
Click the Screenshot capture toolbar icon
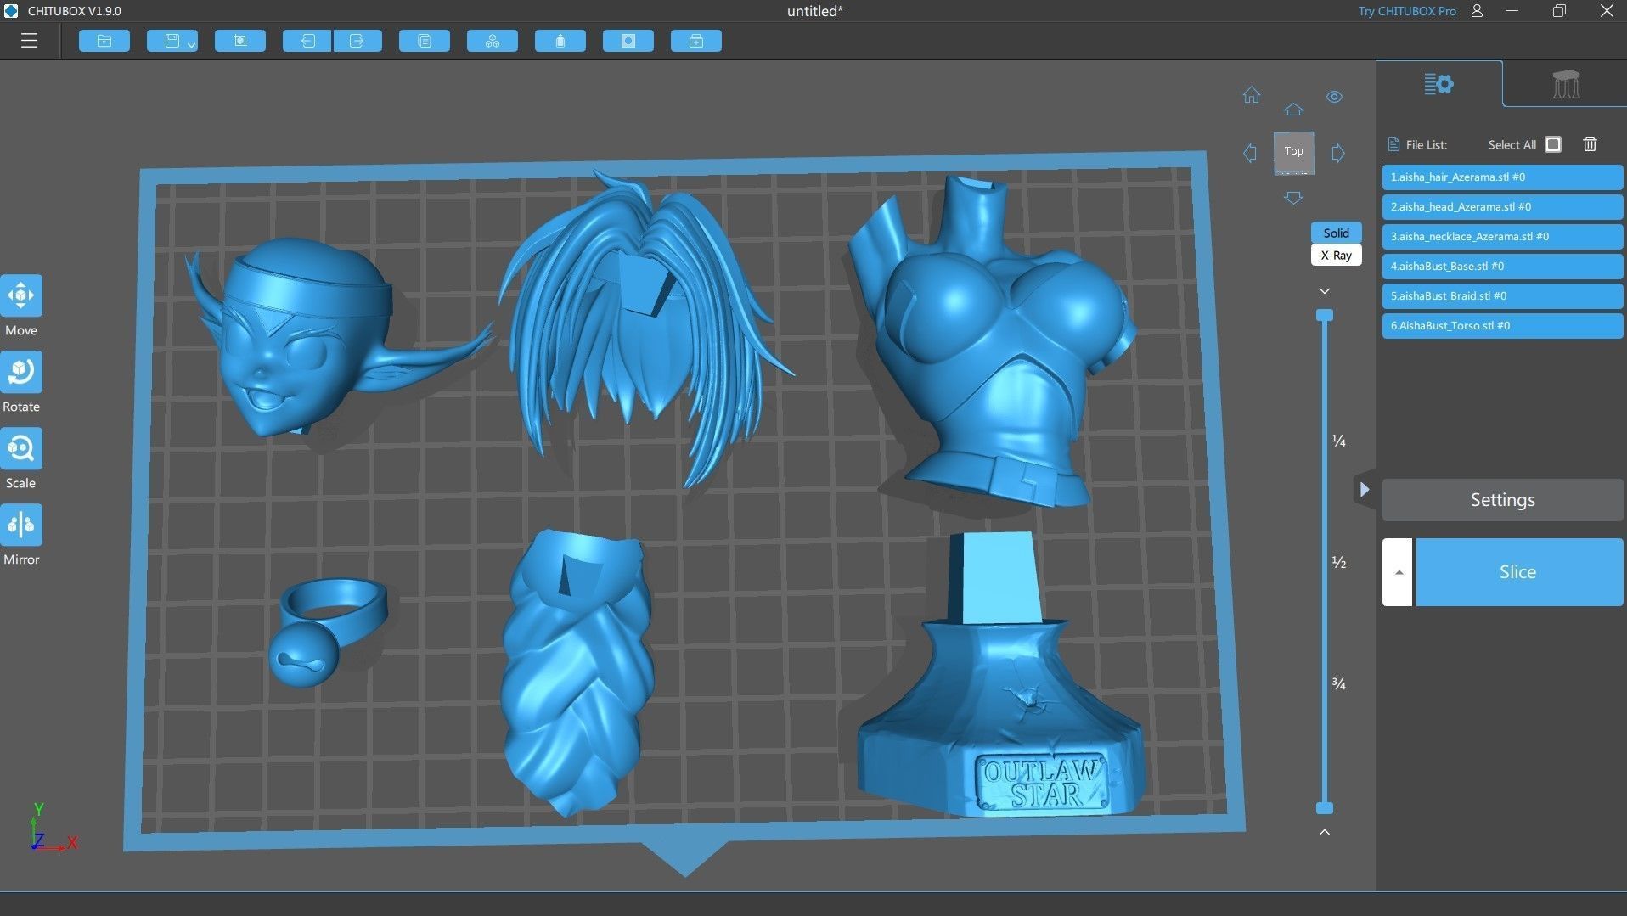(x=240, y=41)
